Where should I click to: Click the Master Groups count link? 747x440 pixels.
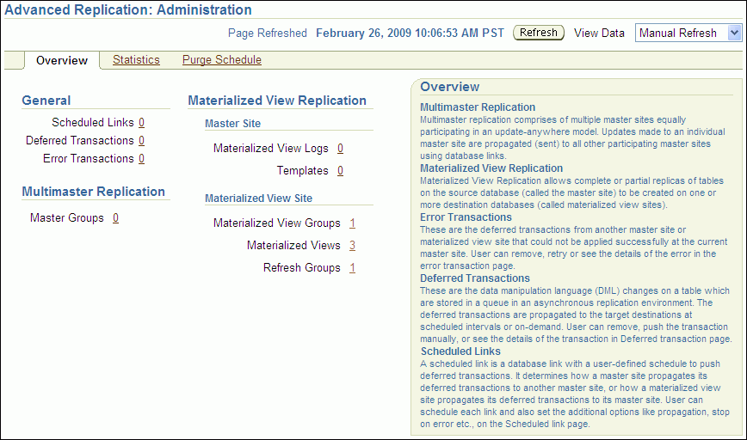coord(115,218)
